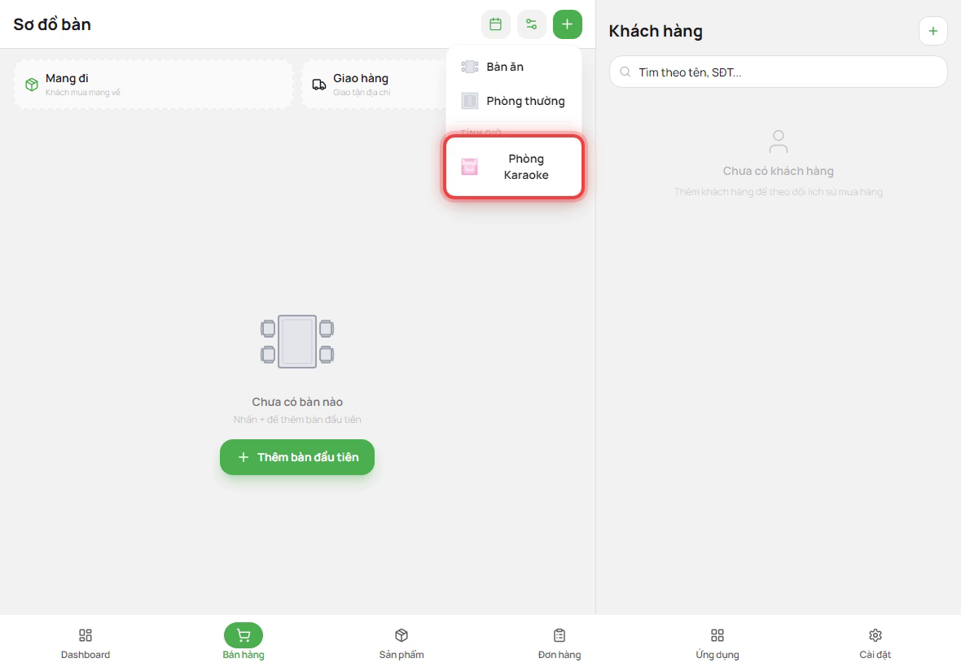Click the pink Karaoke room icon
This screenshot has width=961, height=667.
pyautogui.click(x=469, y=167)
